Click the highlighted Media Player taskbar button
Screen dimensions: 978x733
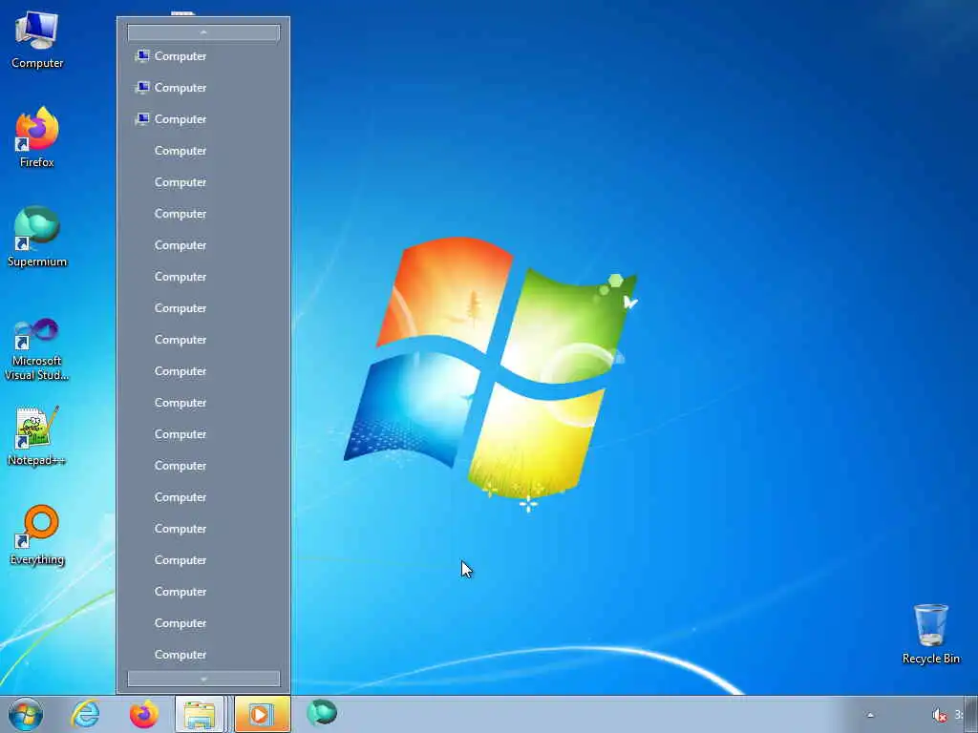coord(262,714)
